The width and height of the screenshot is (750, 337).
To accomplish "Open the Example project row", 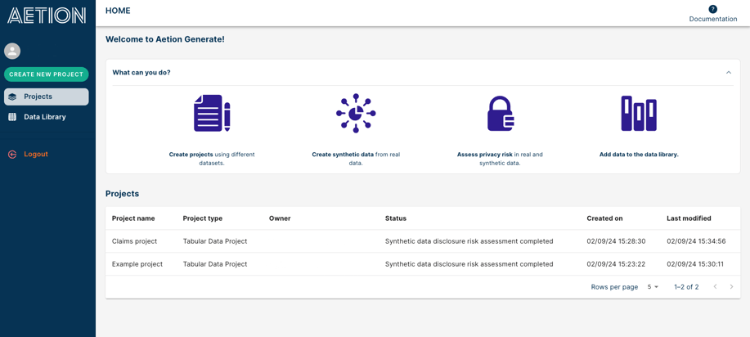I will (x=137, y=264).
